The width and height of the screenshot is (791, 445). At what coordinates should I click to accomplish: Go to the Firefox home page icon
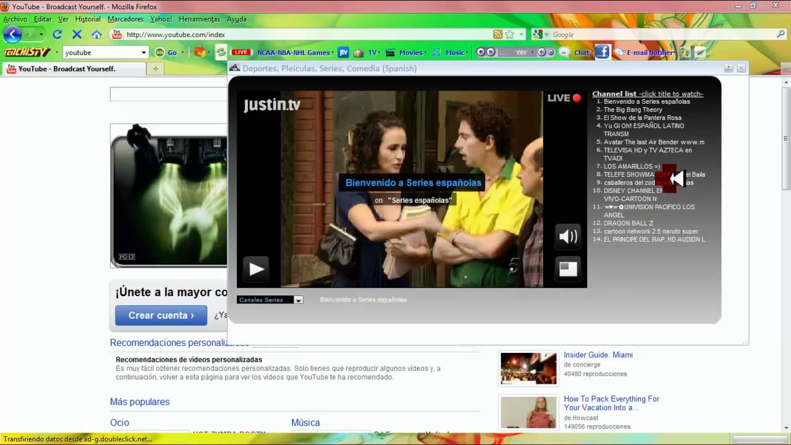tap(96, 35)
